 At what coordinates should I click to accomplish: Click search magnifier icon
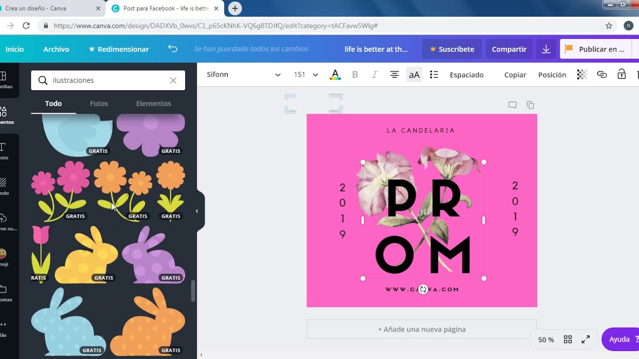point(43,80)
